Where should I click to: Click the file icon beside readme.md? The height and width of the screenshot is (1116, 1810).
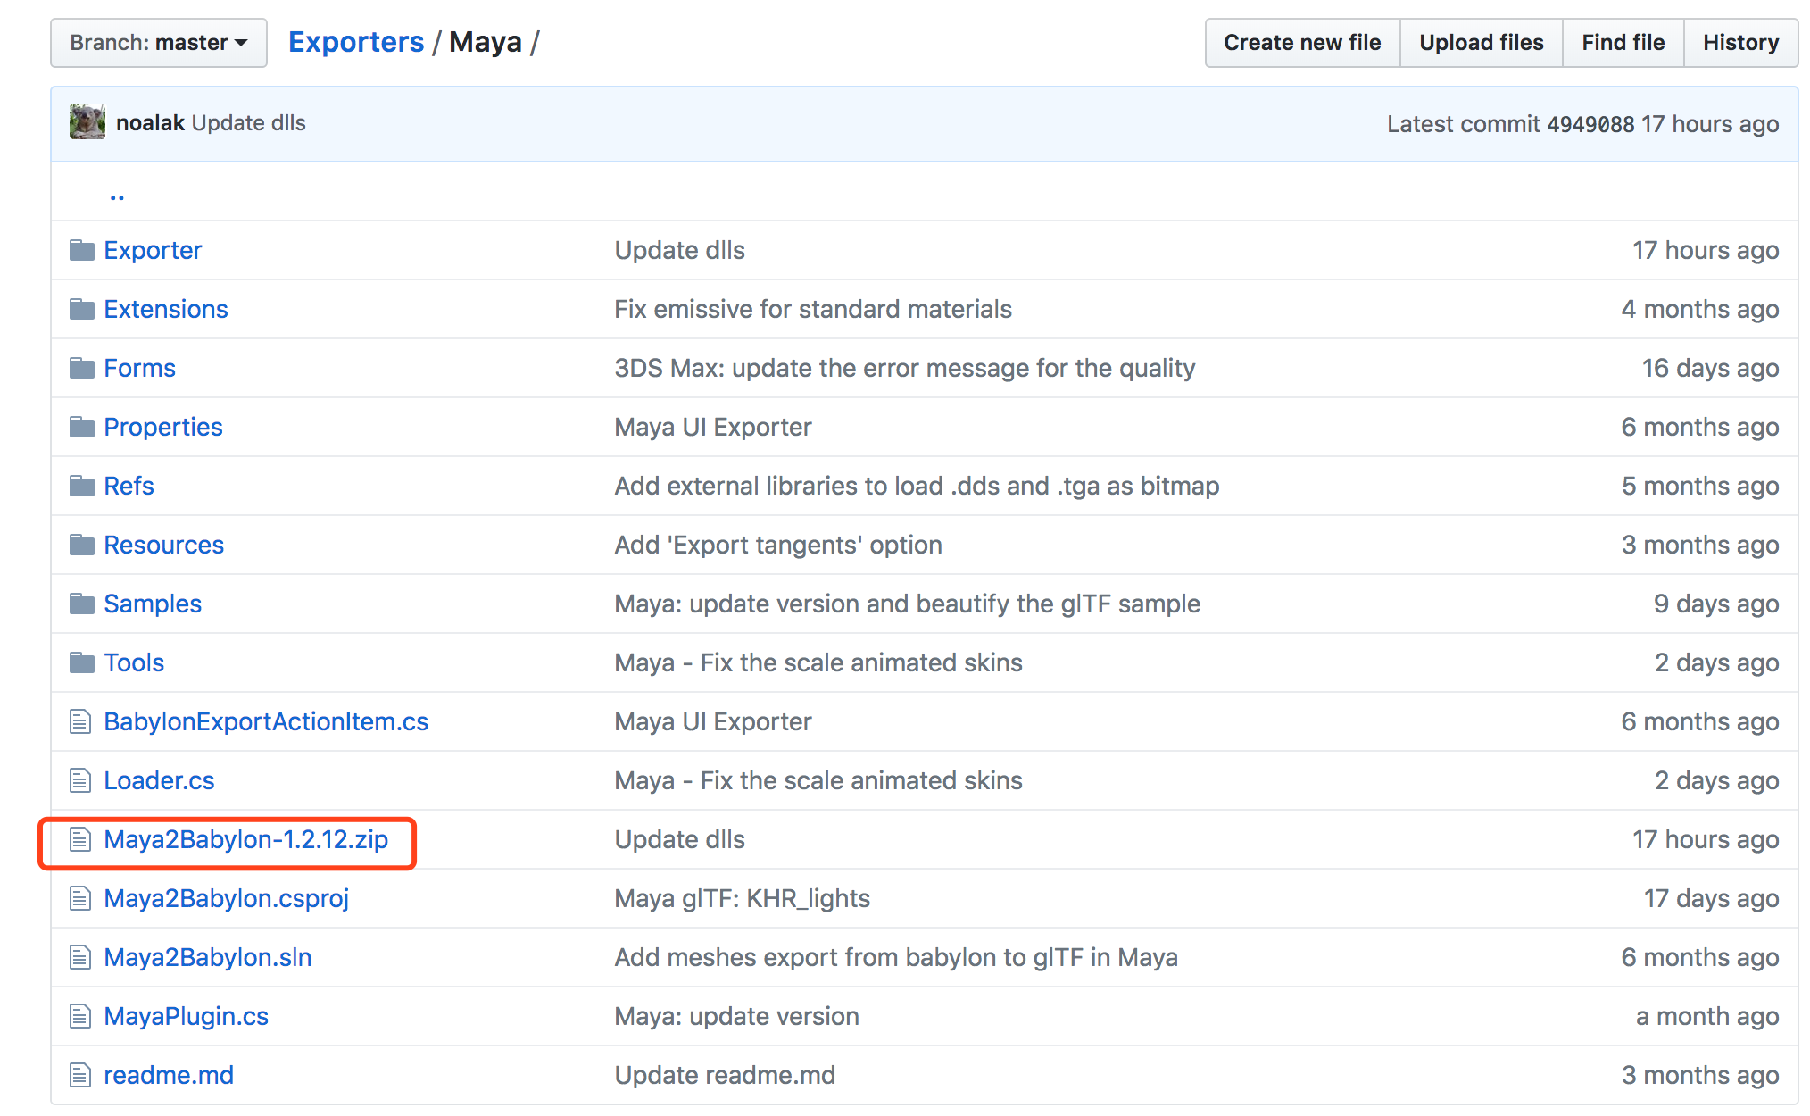click(x=80, y=1075)
